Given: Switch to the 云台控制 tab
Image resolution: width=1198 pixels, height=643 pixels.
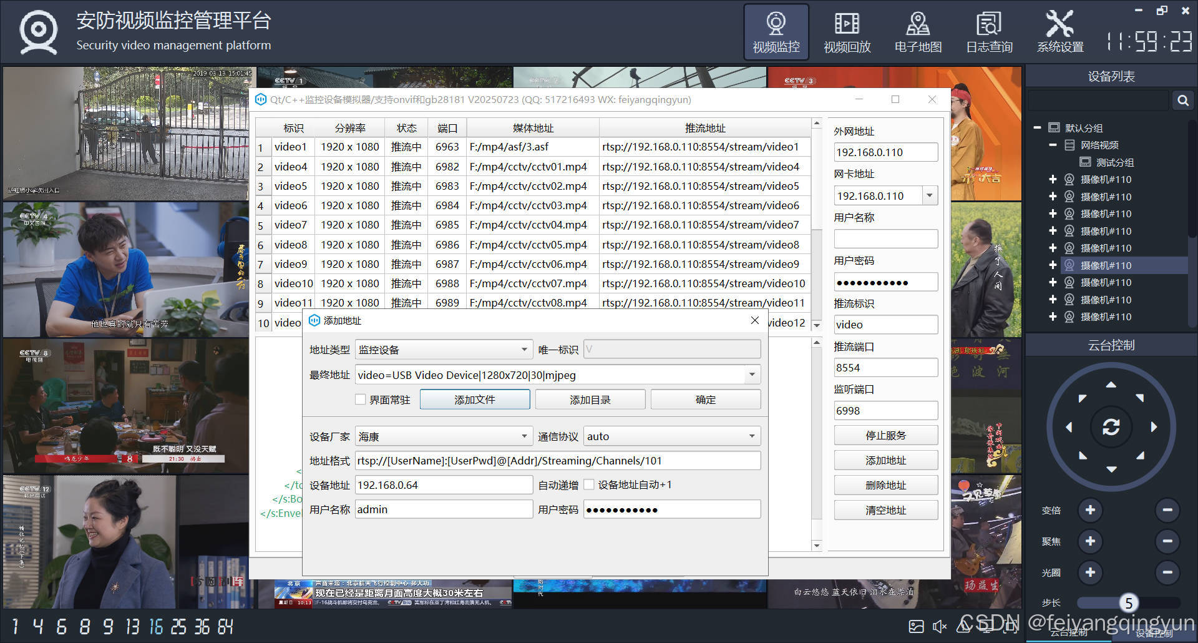Looking at the screenshot, I should 1068,632.
